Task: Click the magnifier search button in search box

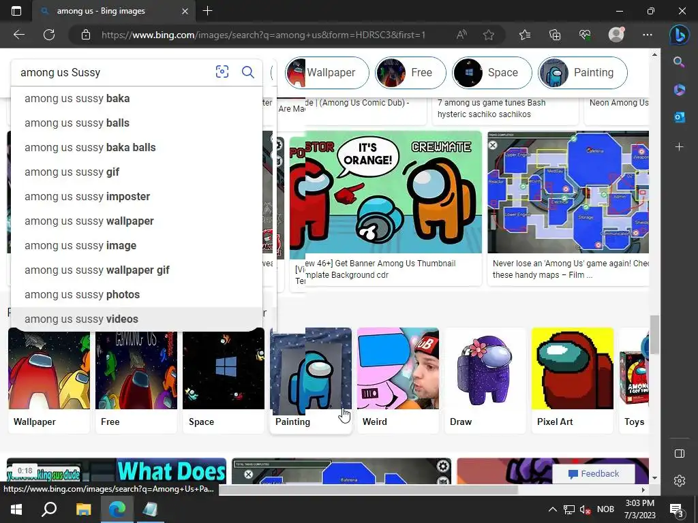Action: [x=248, y=72]
